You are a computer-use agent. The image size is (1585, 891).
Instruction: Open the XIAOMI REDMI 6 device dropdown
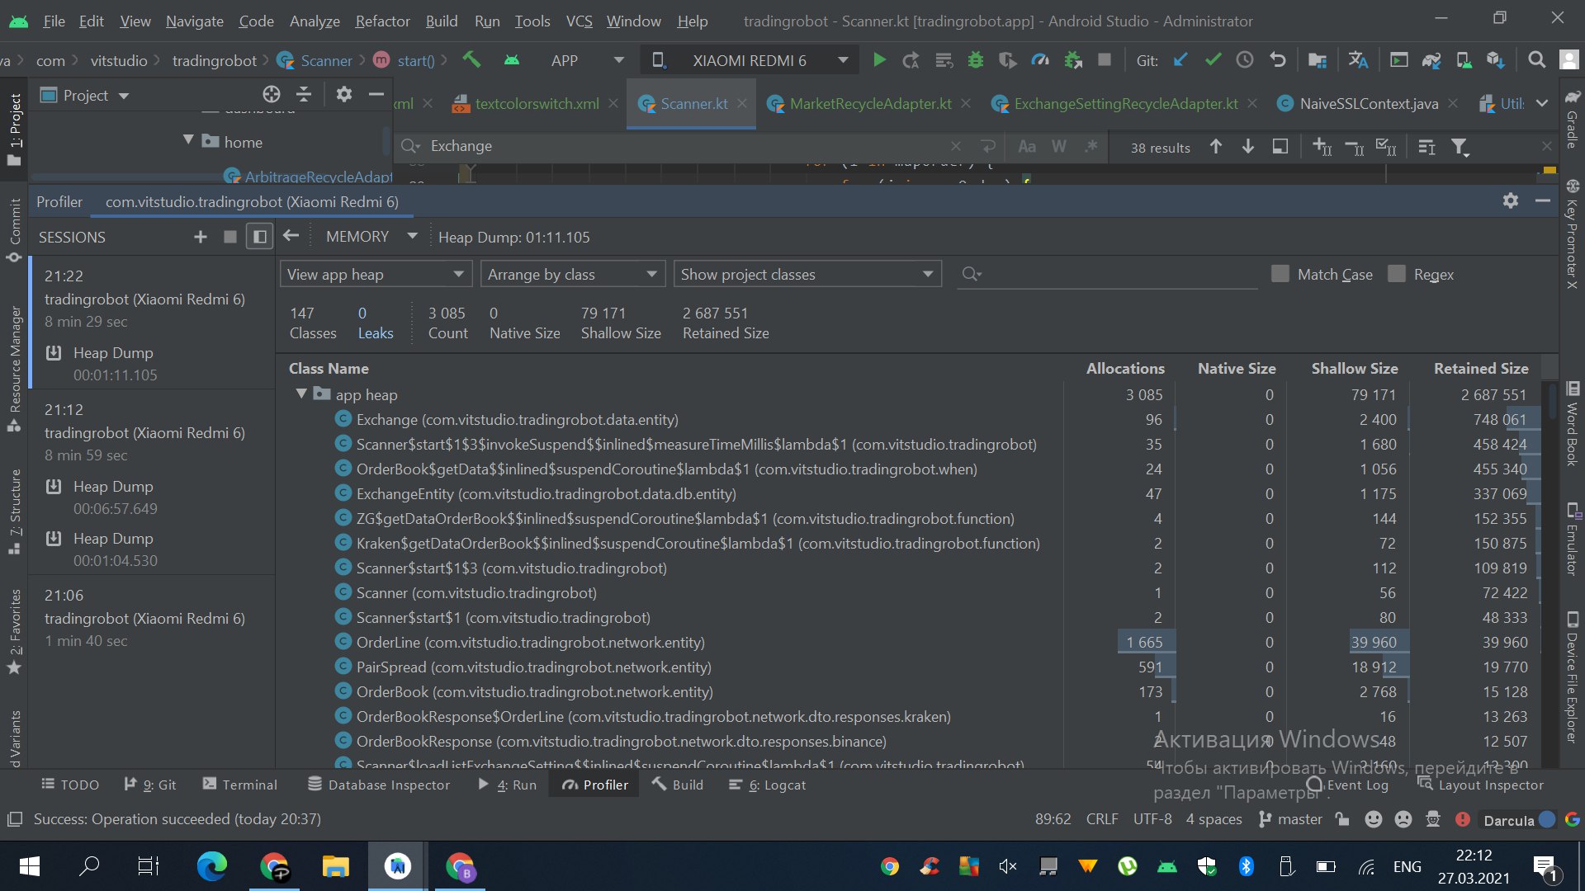tap(750, 60)
